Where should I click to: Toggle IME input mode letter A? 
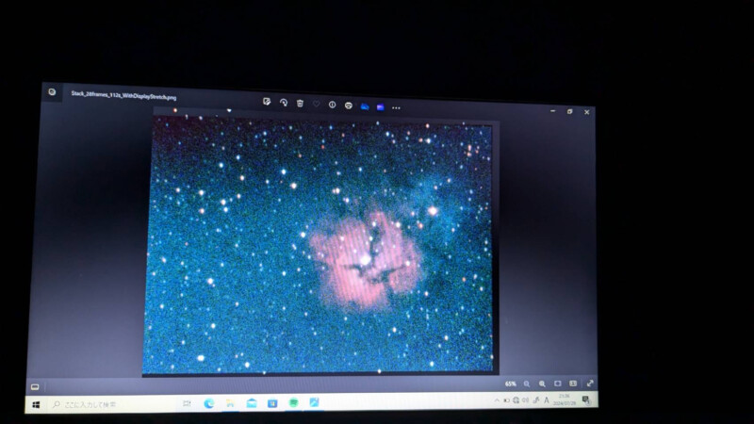click(547, 400)
